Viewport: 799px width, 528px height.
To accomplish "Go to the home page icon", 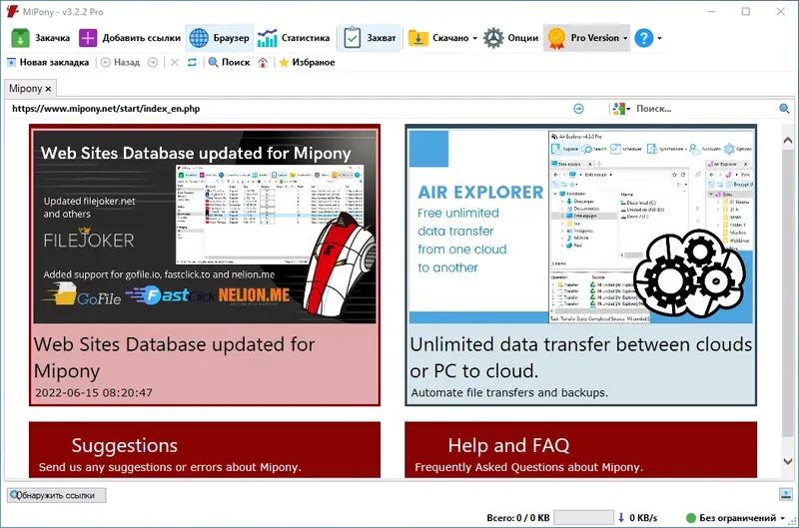I will pos(263,63).
